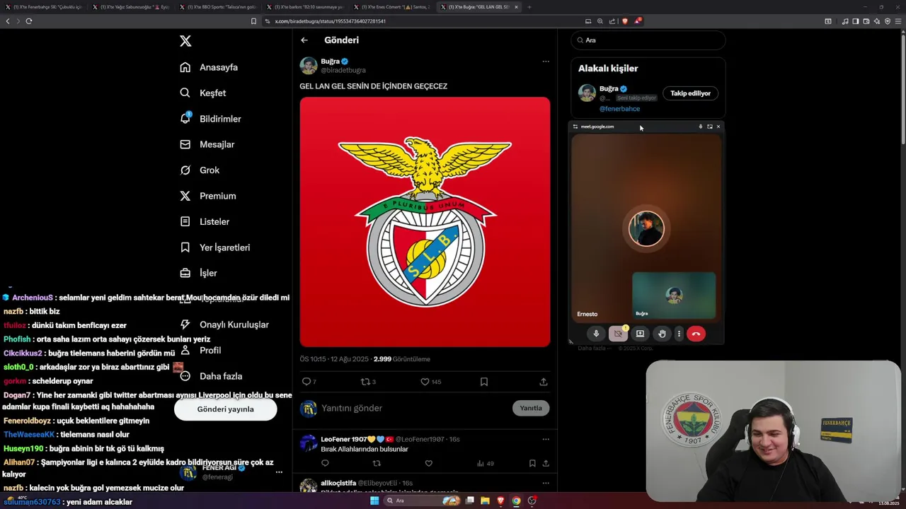Click the Gönderi yayınla button
This screenshot has width=906, height=509.
point(225,409)
